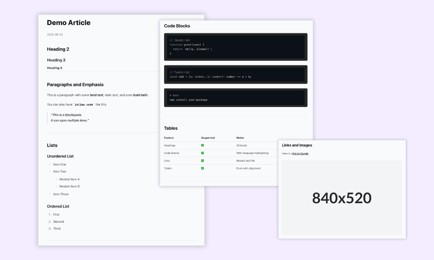The height and width of the screenshot is (260, 434).
Task: Click the 'All levels' note cell
Action: 242,145
